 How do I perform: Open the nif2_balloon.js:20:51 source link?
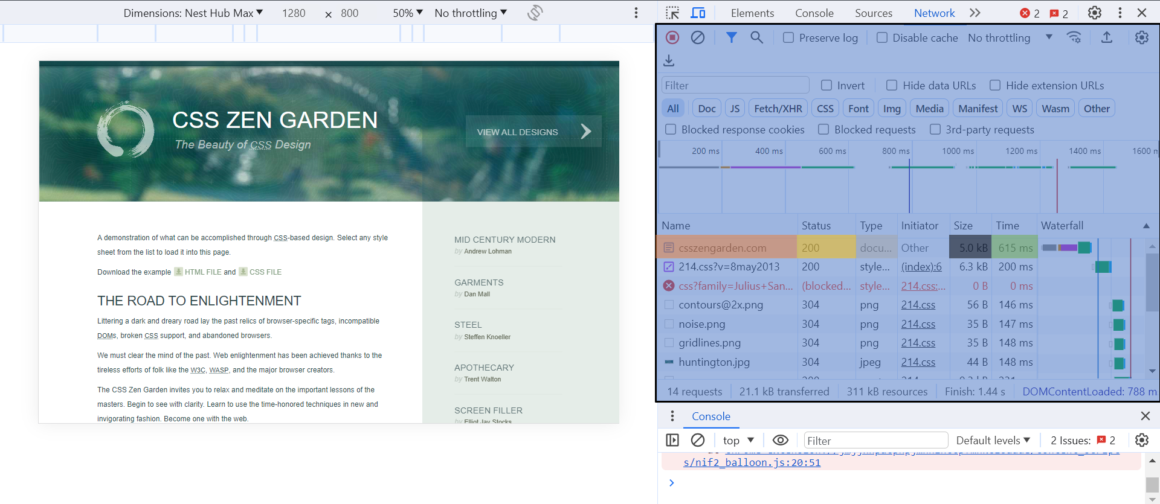(x=752, y=462)
